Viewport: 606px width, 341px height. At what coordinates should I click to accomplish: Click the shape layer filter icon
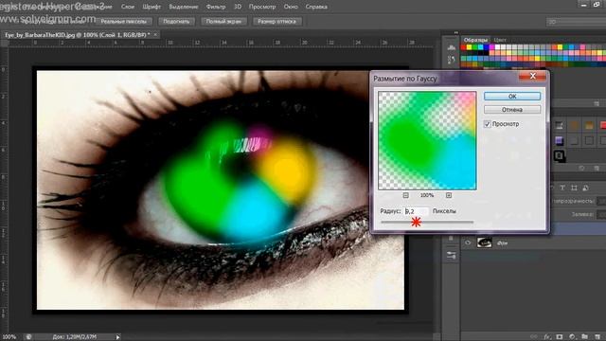[574, 188]
